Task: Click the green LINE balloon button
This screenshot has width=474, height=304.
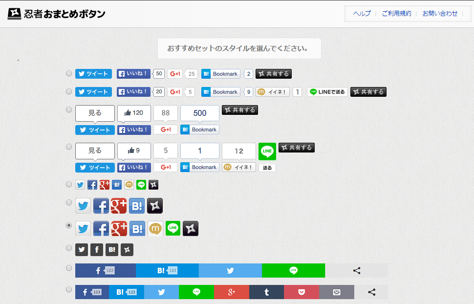Action: [267, 151]
